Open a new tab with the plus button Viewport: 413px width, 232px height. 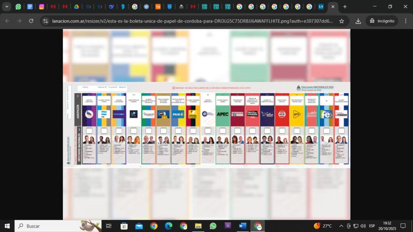click(x=345, y=6)
